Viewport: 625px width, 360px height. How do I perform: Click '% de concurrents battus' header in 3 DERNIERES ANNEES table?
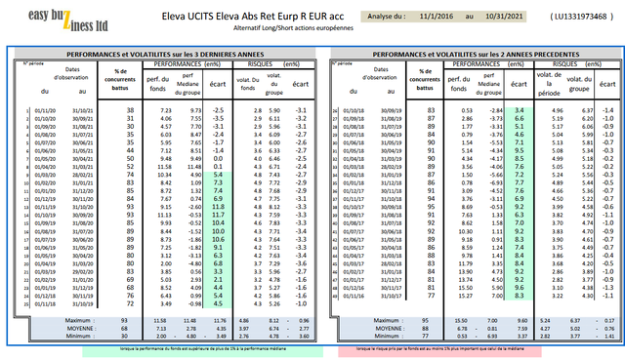[120, 80]
